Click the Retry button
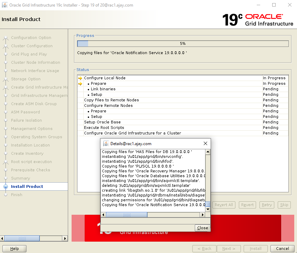 [x=267, y=205]
